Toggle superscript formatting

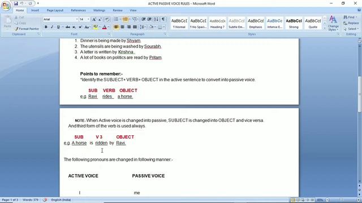point(80,27)
